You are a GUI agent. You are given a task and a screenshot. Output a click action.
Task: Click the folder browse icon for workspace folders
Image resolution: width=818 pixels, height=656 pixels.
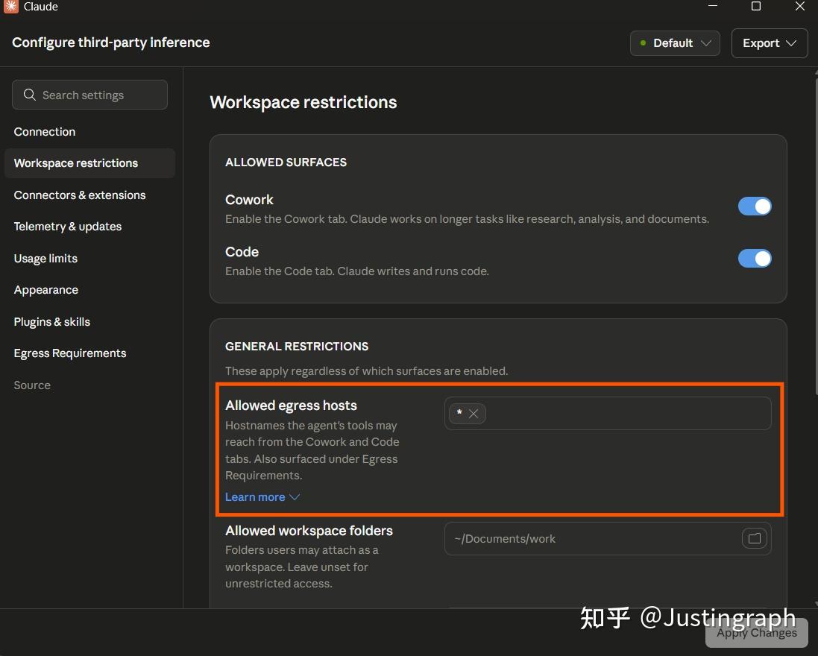(x=755, y=538)
